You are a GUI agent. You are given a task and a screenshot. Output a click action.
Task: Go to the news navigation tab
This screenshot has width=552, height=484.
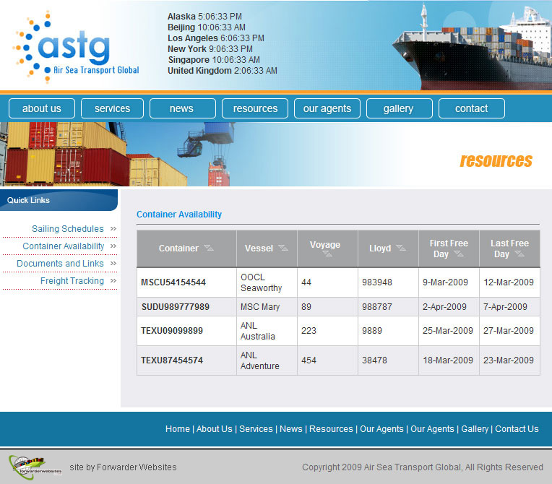point(182,108)
